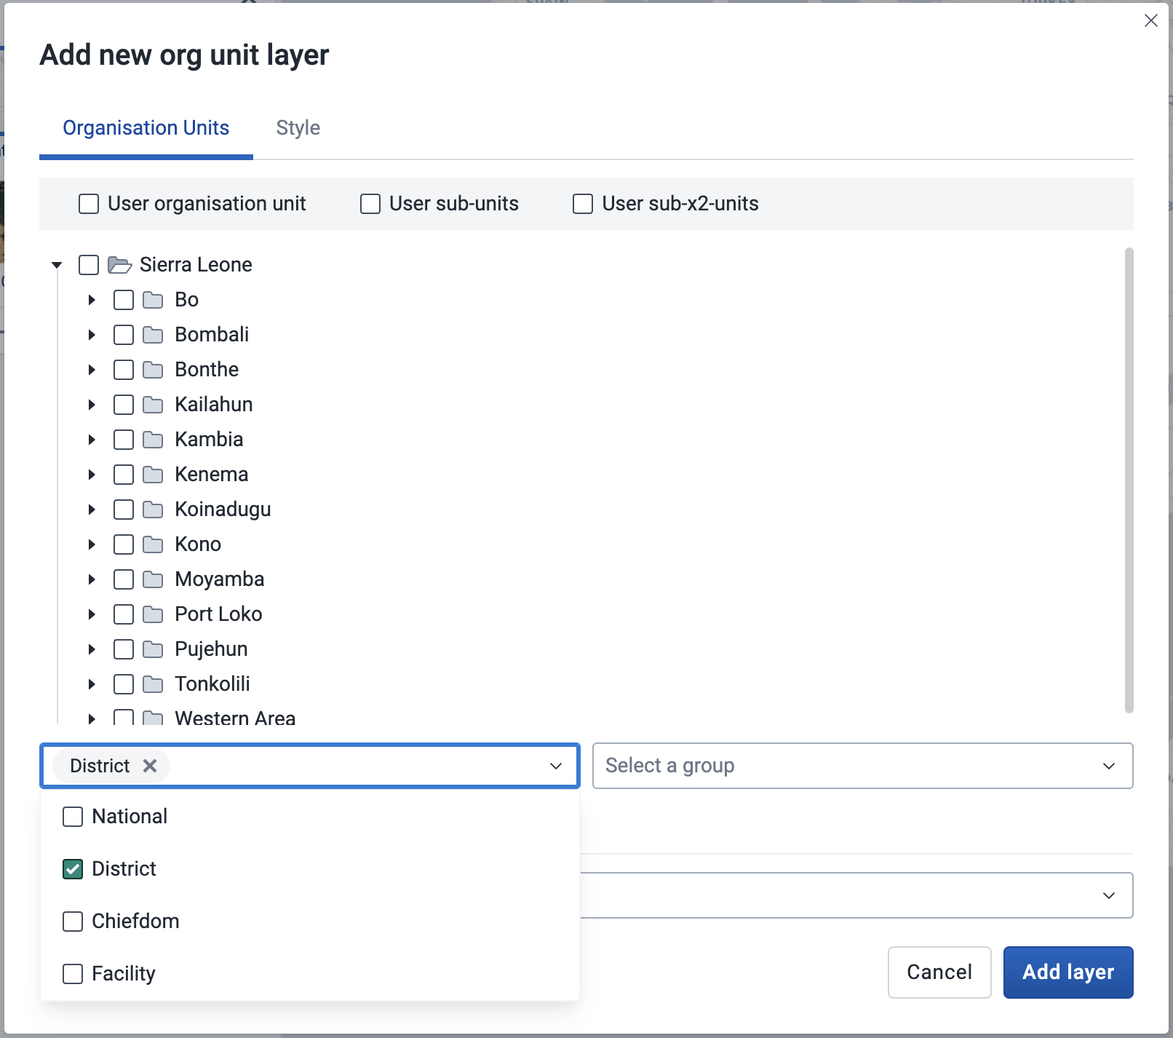Toggle the User sub-x2-units checkbox
Image resolution: width=1173 pixels, height=1038 pixels.
581,204
